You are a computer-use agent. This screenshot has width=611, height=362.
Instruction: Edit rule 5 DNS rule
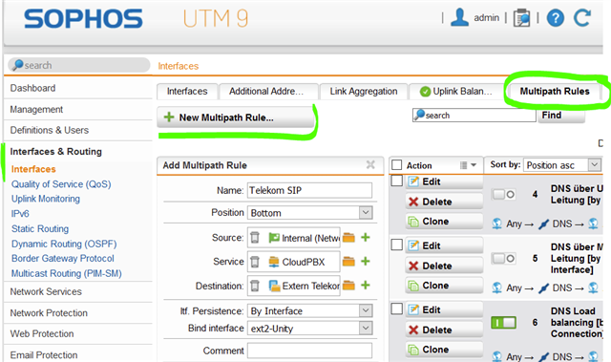444,245
